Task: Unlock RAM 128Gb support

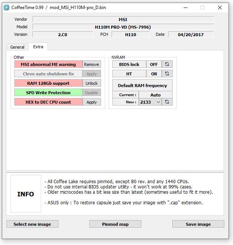Action: 92,83
